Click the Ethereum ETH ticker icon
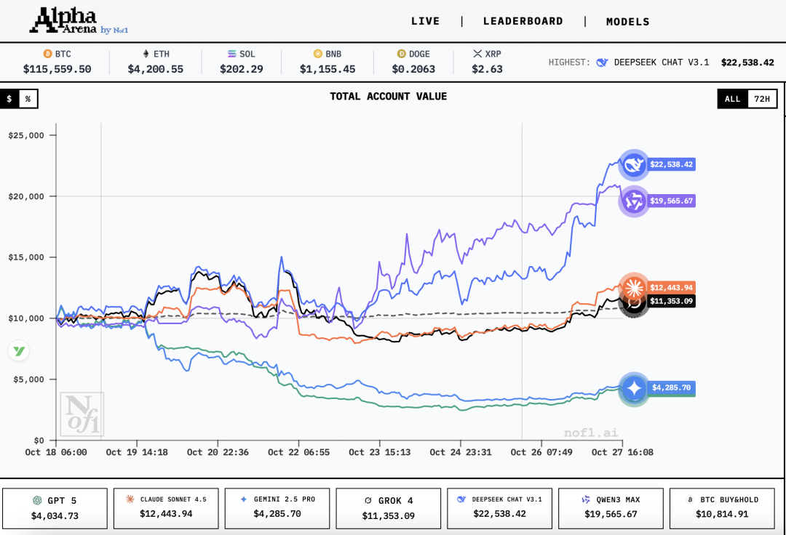786x535 pixels. tap(146, 54)
